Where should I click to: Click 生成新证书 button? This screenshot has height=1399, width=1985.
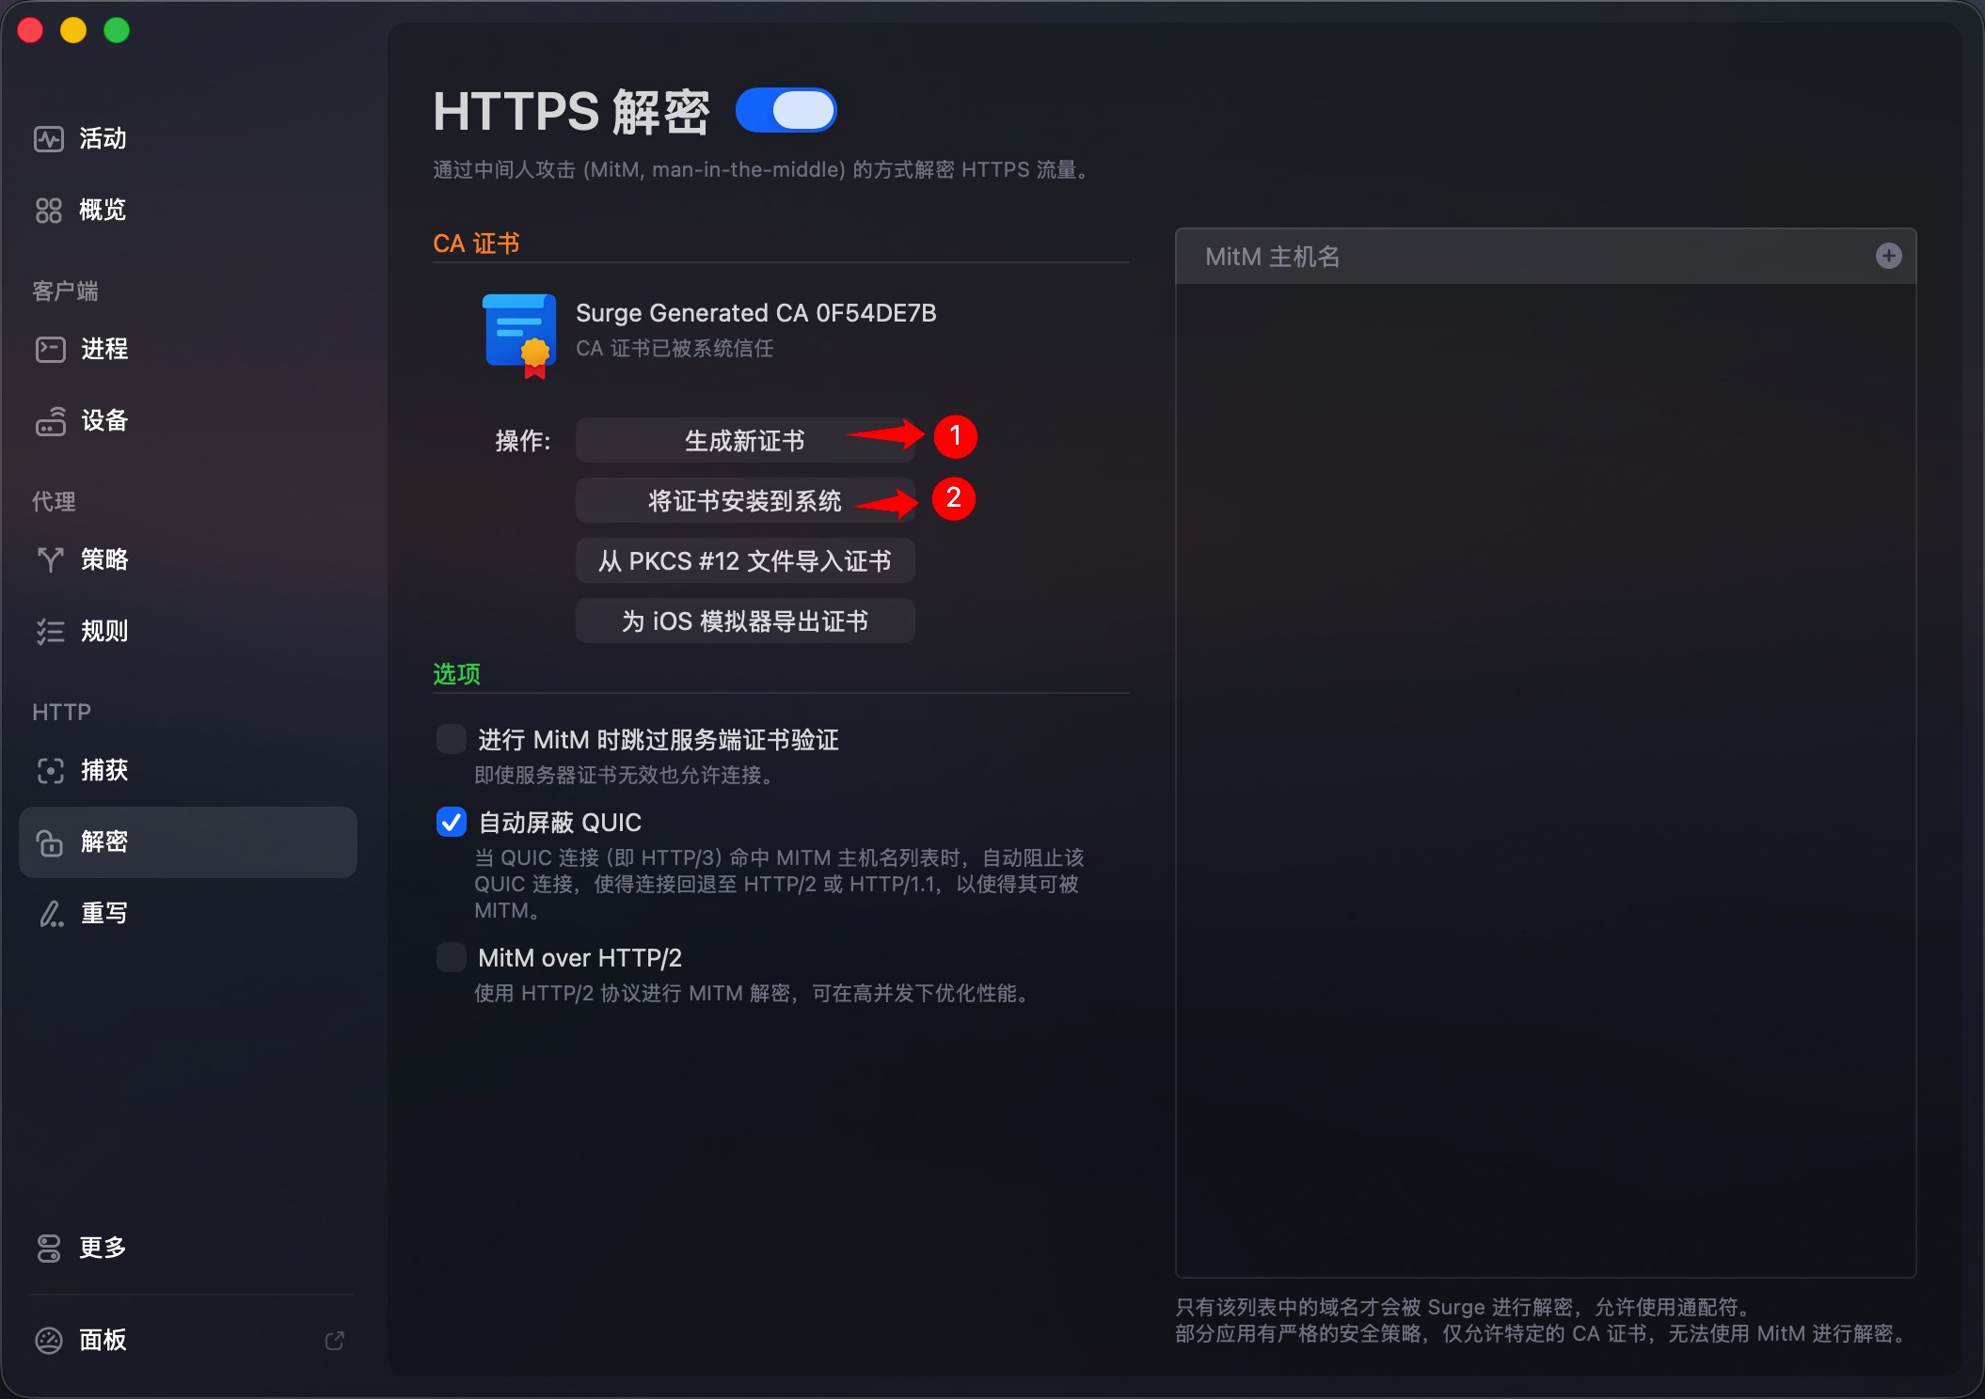[744, 440]
